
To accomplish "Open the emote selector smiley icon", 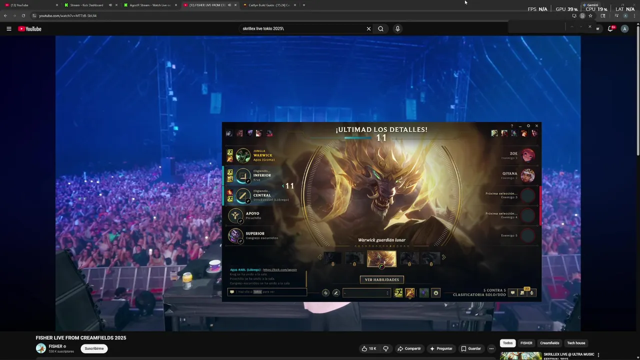I will pos(435,293).
